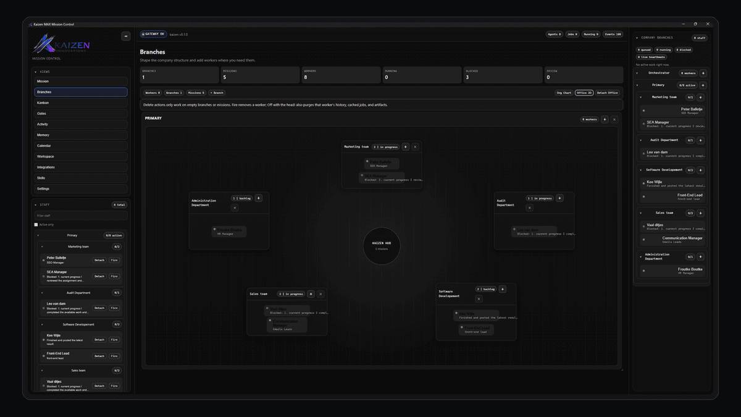Image resolution: width=741 pixels, height=417 pixels.
Task: Remove the Audit Department node with its × icon
Action: [530, 208]
